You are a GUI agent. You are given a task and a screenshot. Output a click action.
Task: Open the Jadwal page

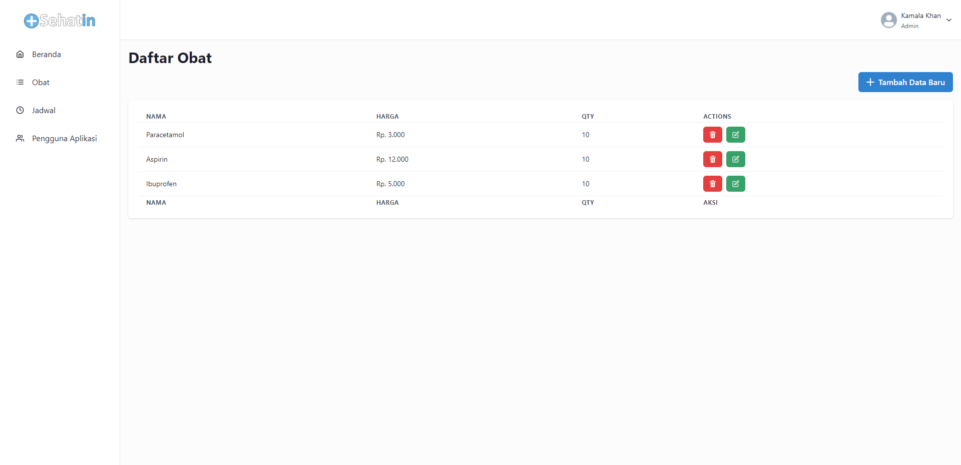pyautogui.click(x=44, y=110)
